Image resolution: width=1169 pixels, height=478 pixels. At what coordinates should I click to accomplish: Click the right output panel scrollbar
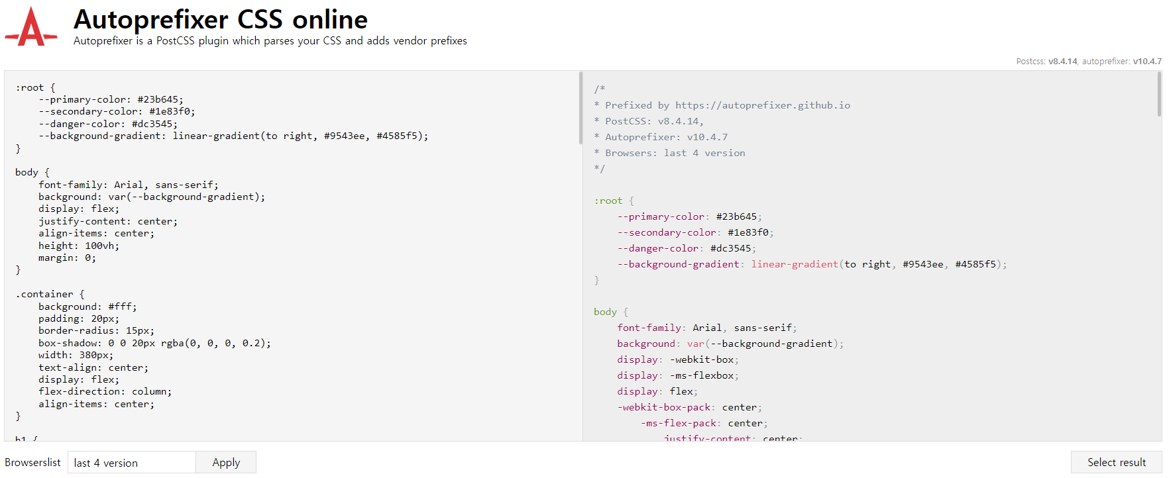point(1159,94)
